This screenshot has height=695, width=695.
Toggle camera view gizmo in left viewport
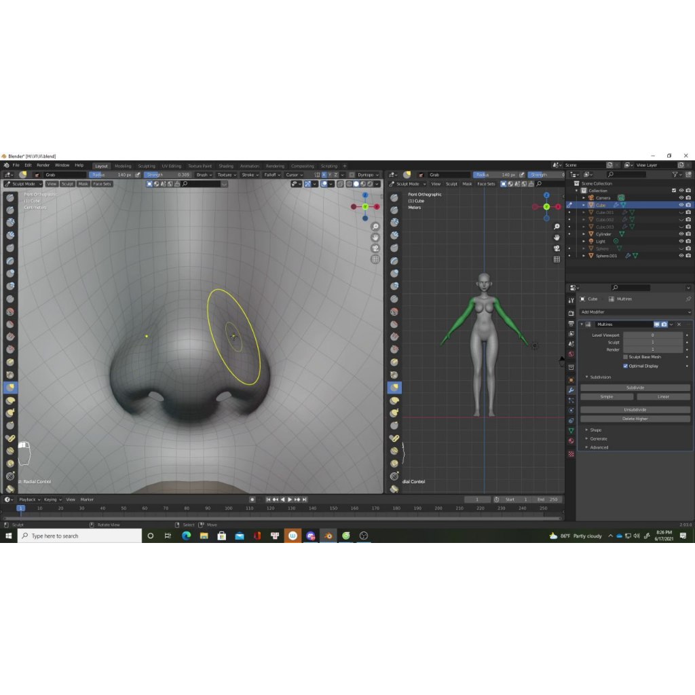375,248
